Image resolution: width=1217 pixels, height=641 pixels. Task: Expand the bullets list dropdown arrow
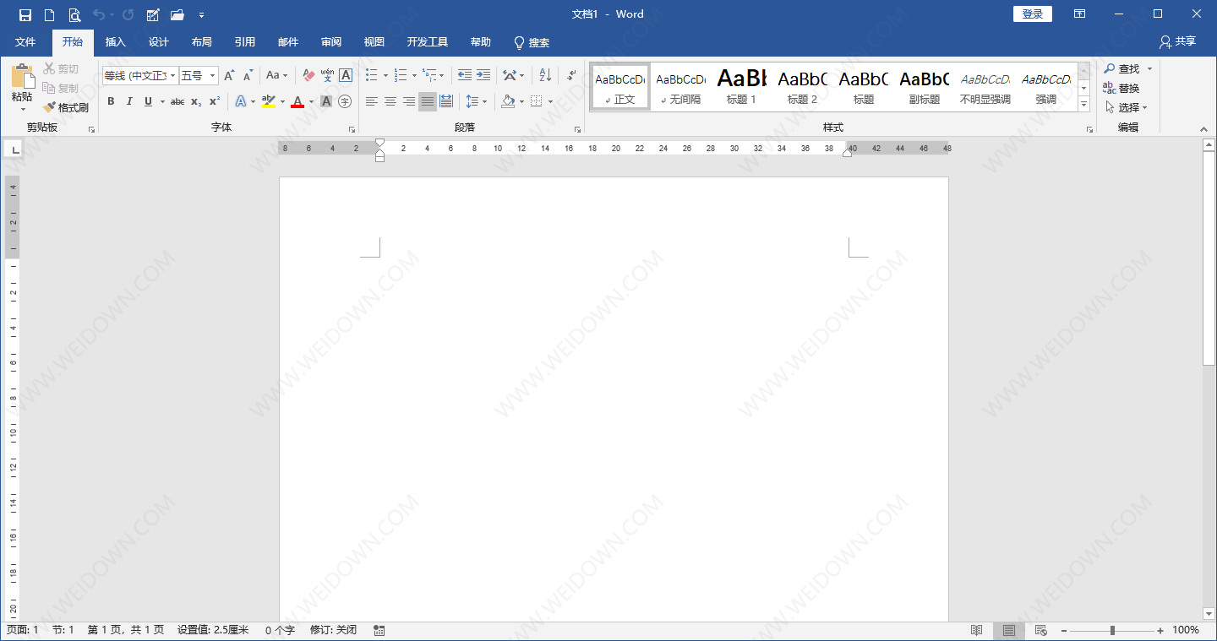coord(385,76)
